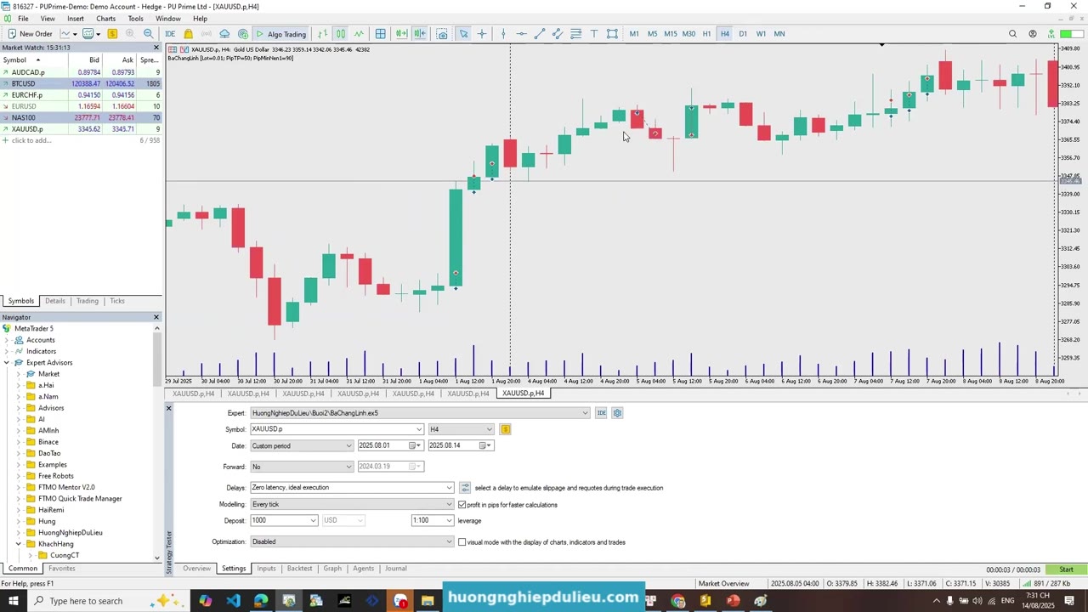Click the start date field 2025.08.01
The image size is (1088, 612).
click(389, 445)
